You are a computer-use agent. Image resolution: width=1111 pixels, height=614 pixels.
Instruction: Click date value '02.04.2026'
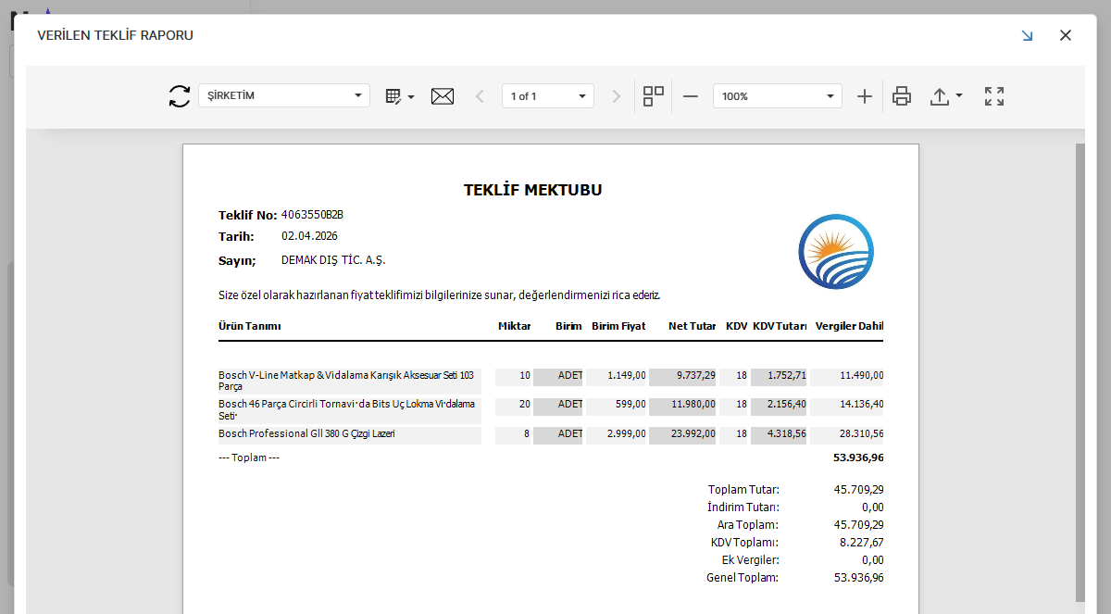point(310,236)
